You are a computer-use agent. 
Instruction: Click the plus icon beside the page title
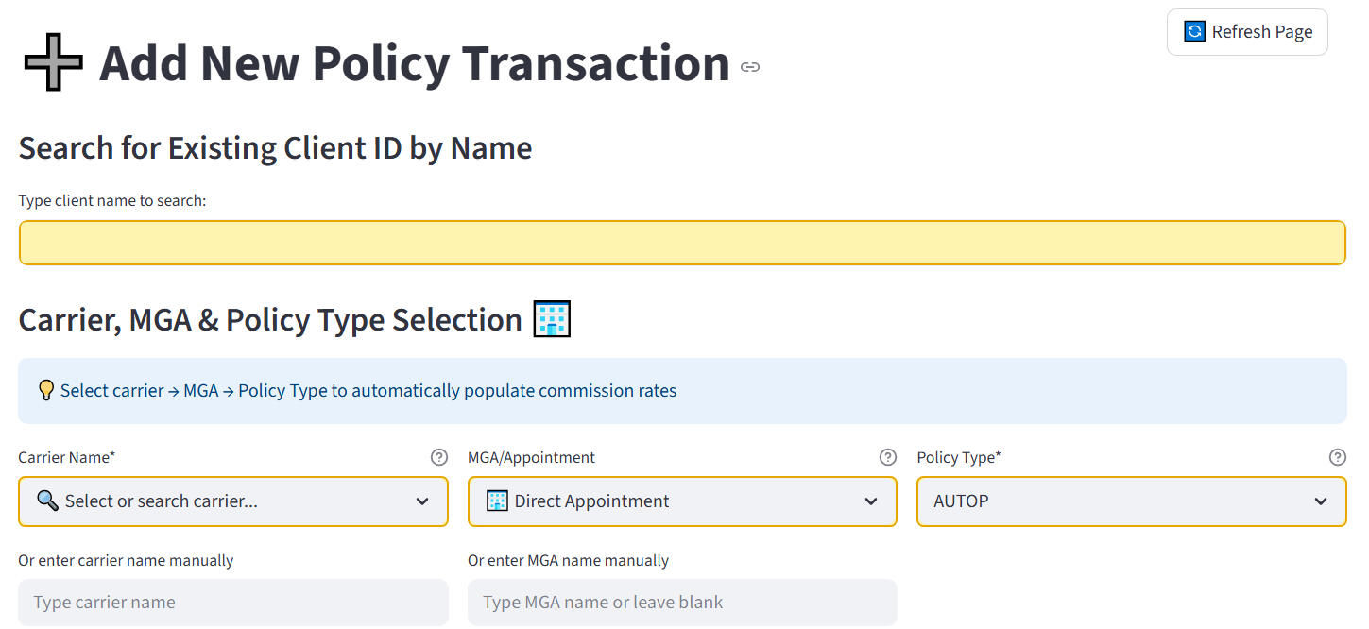tap(55, 64)
